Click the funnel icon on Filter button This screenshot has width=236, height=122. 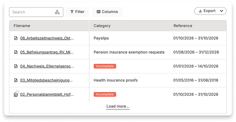click(72, 12)
